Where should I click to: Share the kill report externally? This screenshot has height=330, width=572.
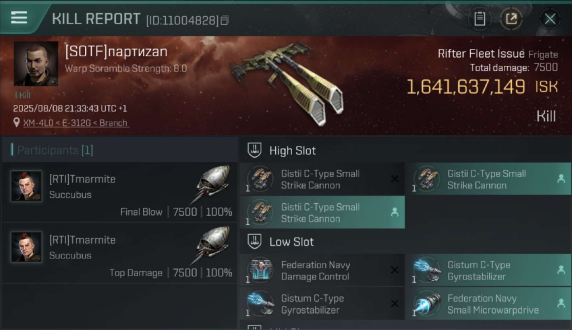[511, 18]
